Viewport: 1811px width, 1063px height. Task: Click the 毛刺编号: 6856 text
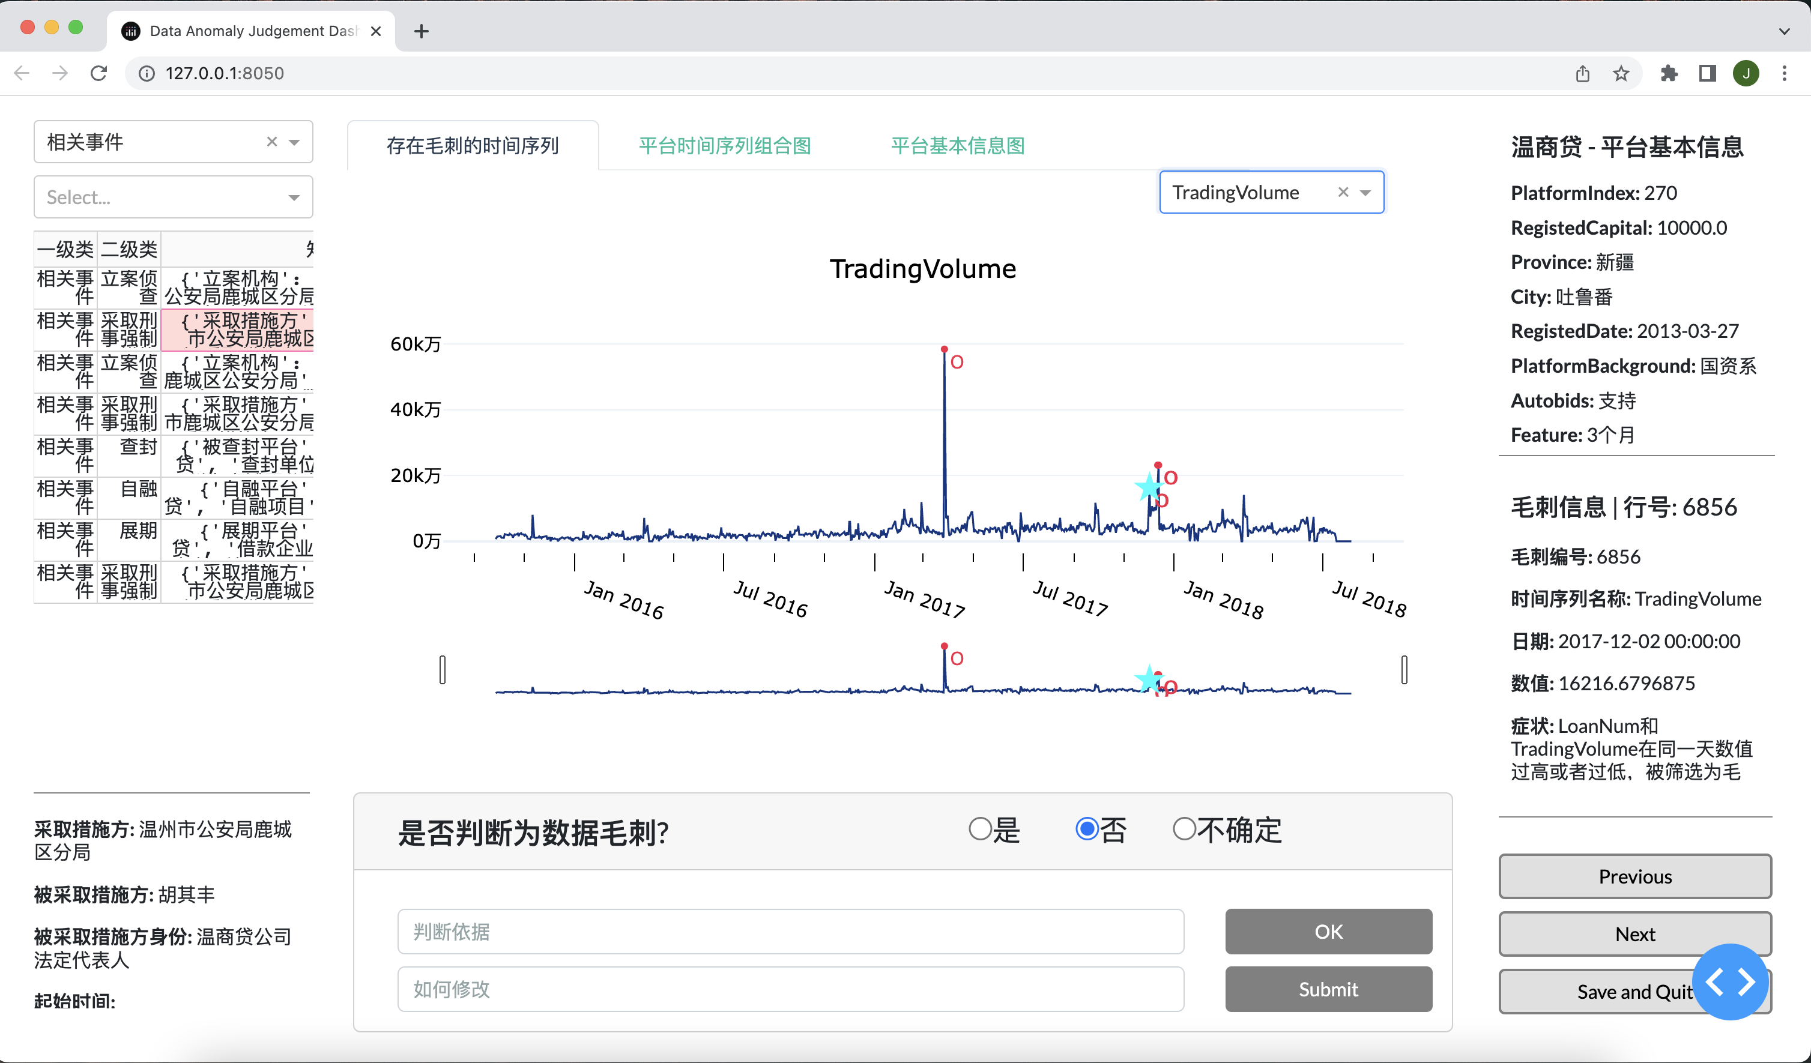pos(1575,556)
